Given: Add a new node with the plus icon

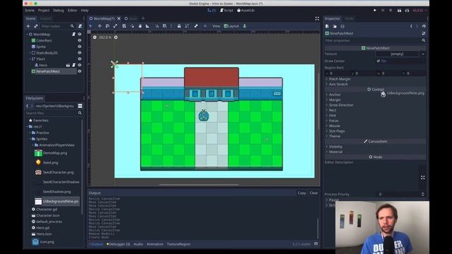Looking at the screenshot, I should [x=28, y=26].
